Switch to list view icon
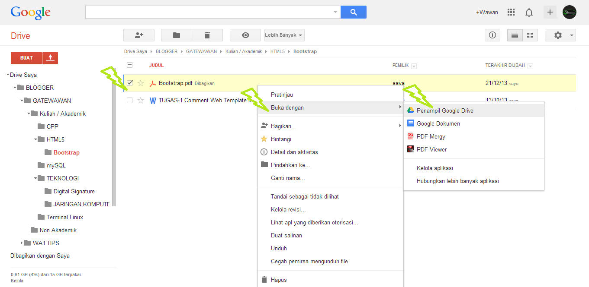This screenshot has height=287, width=589. click(515, 35)
